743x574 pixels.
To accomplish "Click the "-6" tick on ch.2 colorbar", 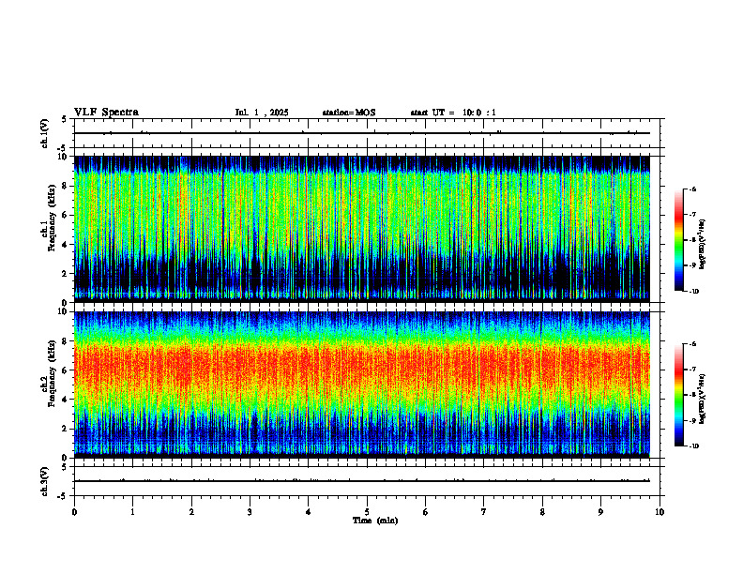I will coord(692,344).
